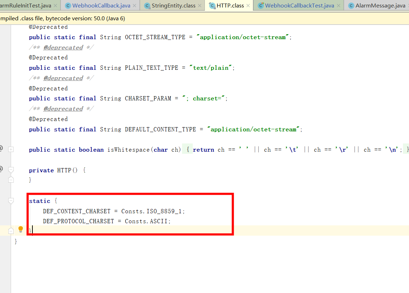Open the @deprecated link above DEFAULT_CONTENT_TYPE
The image size is (409, 293).
tap(63, 108)
